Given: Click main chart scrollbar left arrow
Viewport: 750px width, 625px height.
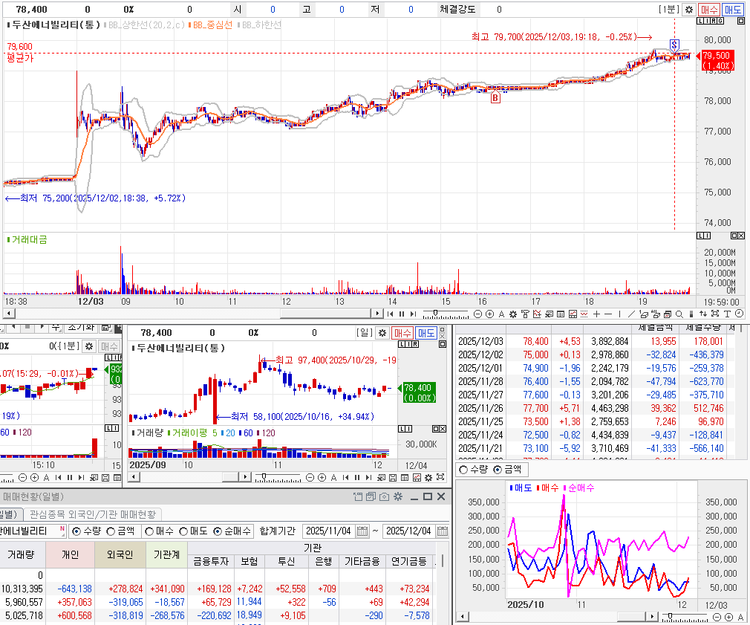Looking at the screenshot, I should click(x=9, y=314).
